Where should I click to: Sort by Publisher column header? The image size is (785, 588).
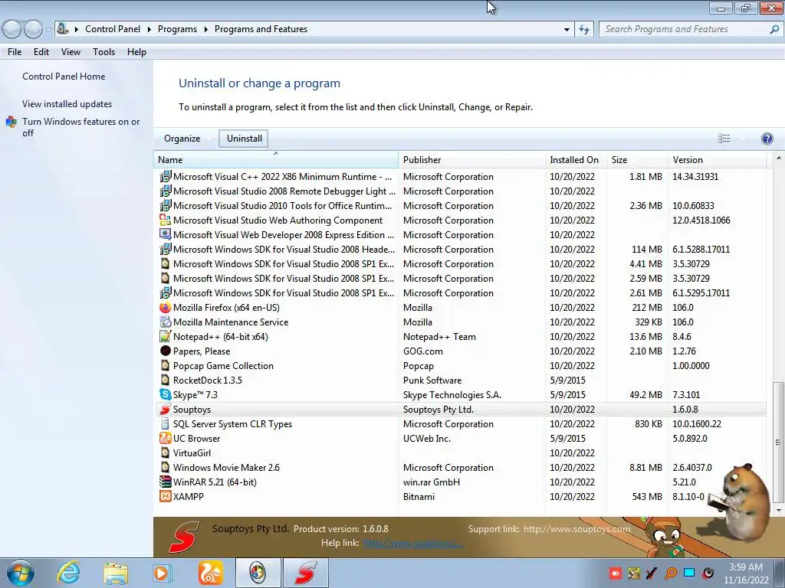tap(471, 160)
